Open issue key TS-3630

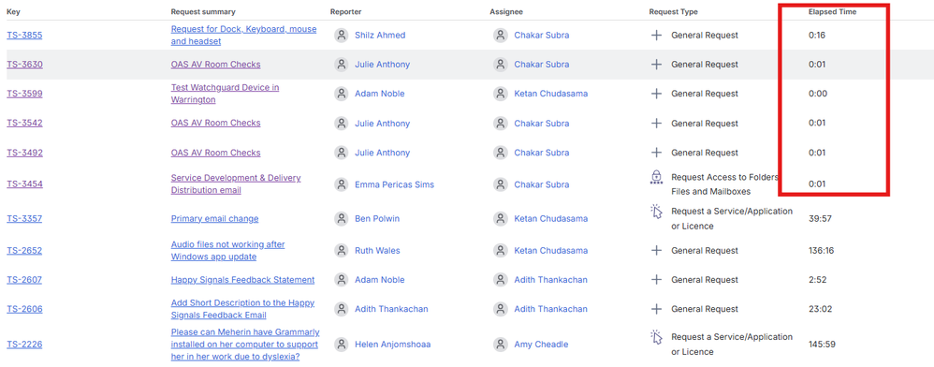coord(24,65)
